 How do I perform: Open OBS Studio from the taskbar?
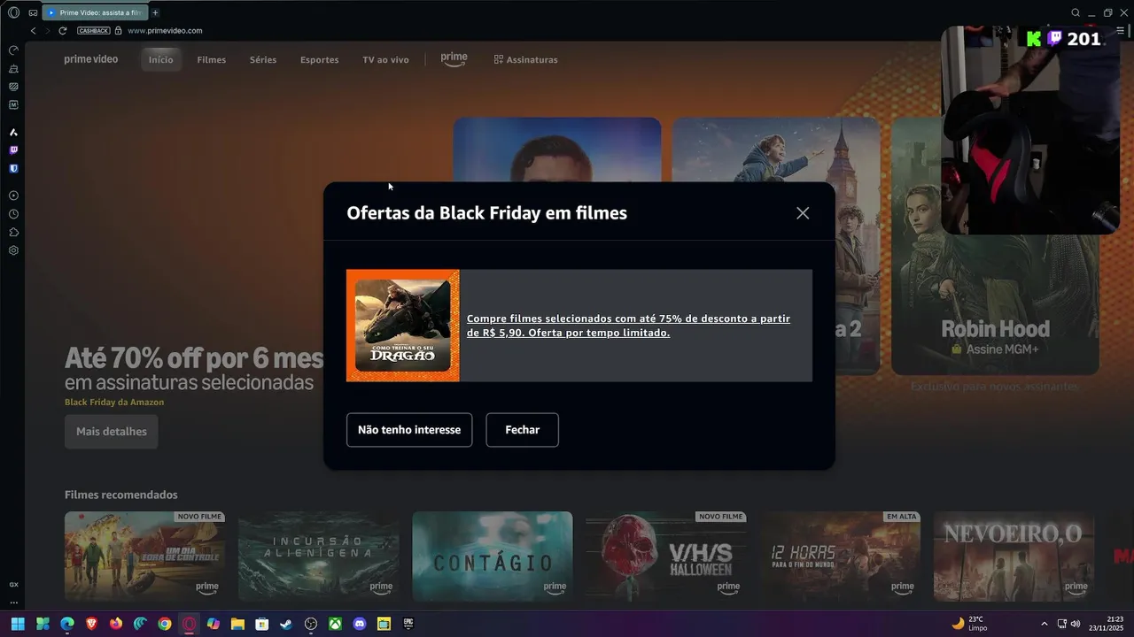point(311,624)
